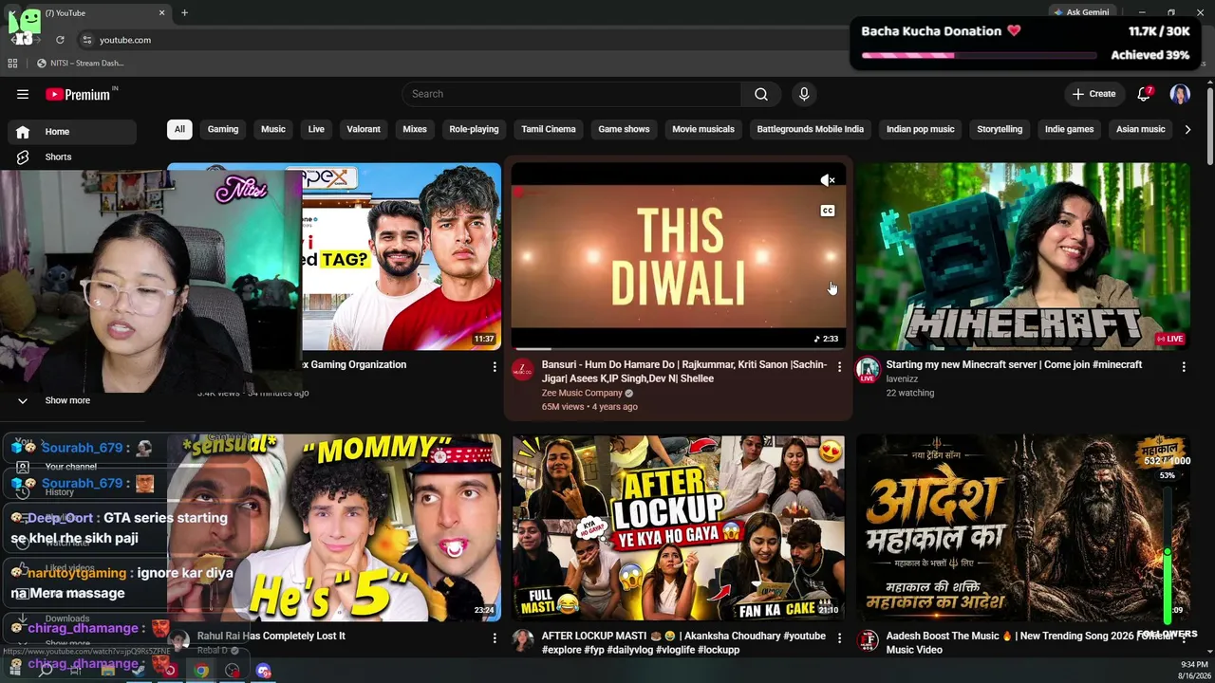Switch to the (7) YouTube browser tab
This screenshot has height=683, width=1215.
[100, 13]
